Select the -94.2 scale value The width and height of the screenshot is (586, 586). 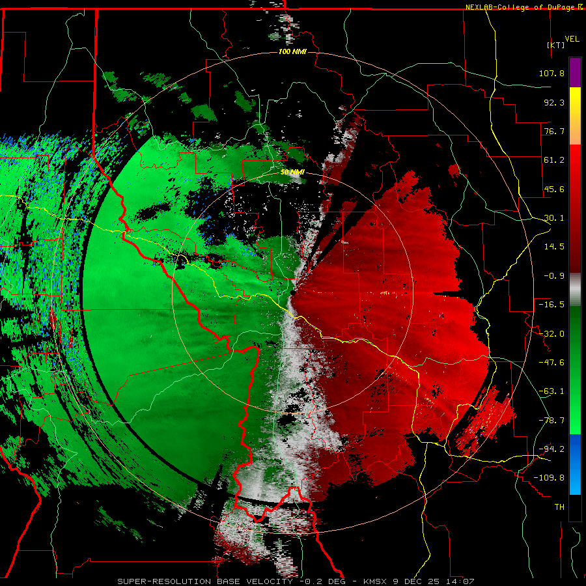551,449
